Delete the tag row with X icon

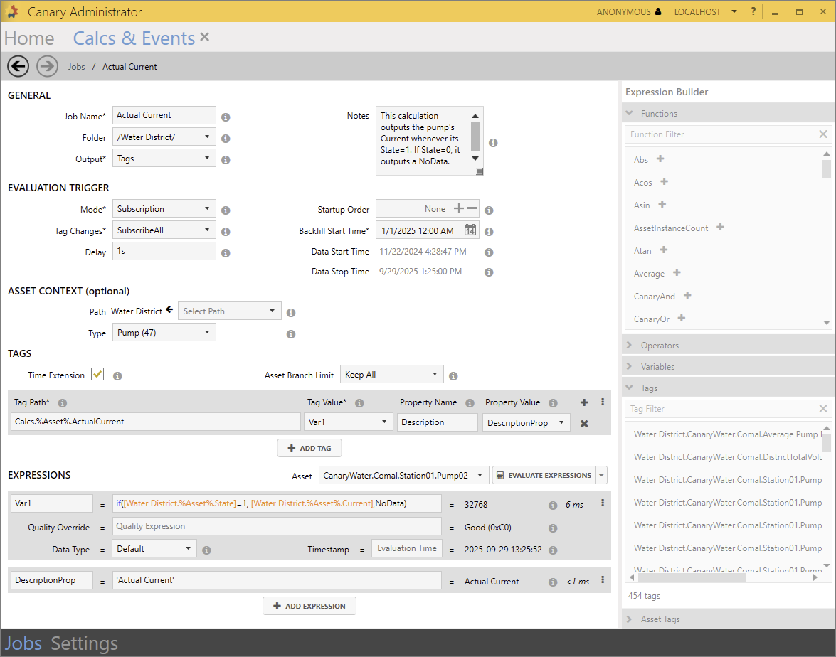[584, 423]
